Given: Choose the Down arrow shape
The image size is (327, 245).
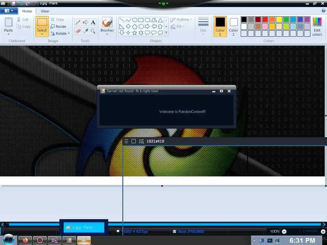Looking at the screenshot, I should point(122,33).
